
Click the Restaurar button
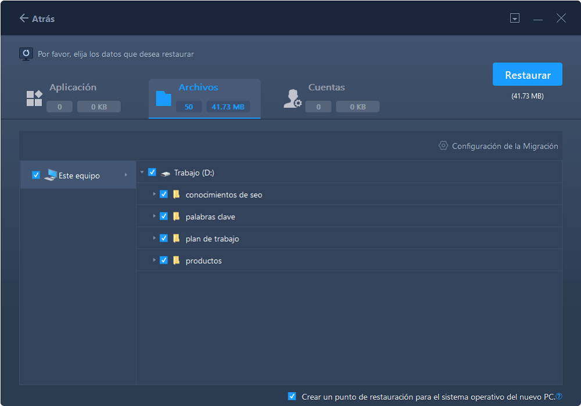[x=528, y=74]
